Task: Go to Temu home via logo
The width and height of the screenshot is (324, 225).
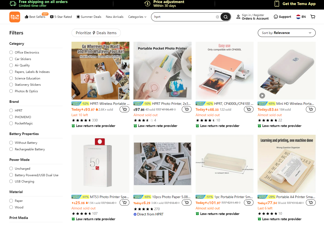Action: 15,17
